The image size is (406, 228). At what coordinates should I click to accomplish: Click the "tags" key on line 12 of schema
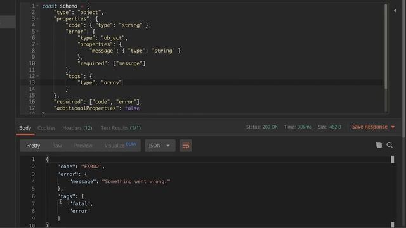75,76
